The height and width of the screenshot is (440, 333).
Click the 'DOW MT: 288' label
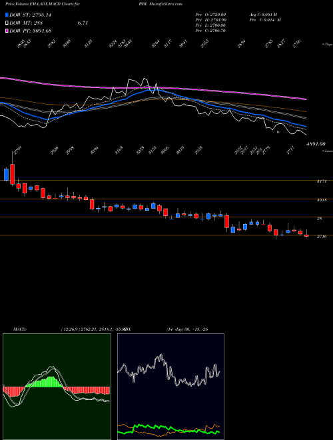click(x=25, y=23)
